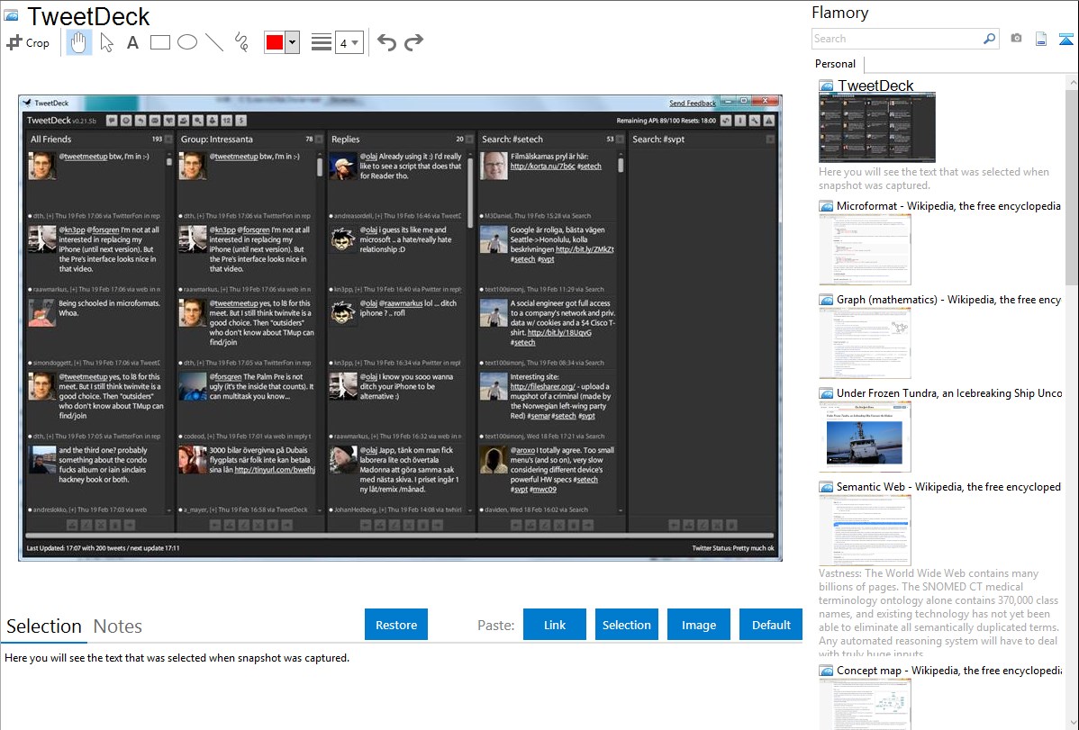Redo the last undone edit

point(413,42)
